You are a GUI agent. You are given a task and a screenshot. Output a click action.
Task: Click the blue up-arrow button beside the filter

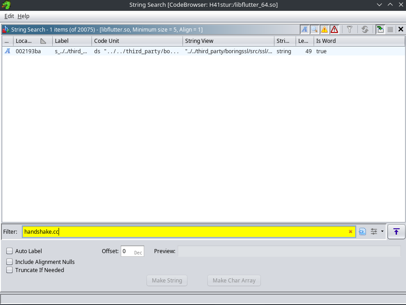click(x=396, y=231)
